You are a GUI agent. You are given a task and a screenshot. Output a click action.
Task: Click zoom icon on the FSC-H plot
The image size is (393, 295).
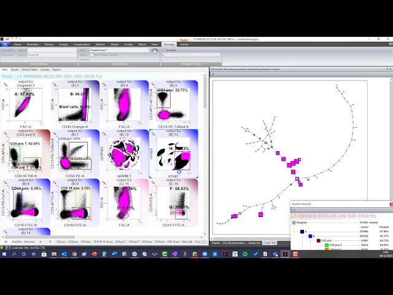coord(6,85)
